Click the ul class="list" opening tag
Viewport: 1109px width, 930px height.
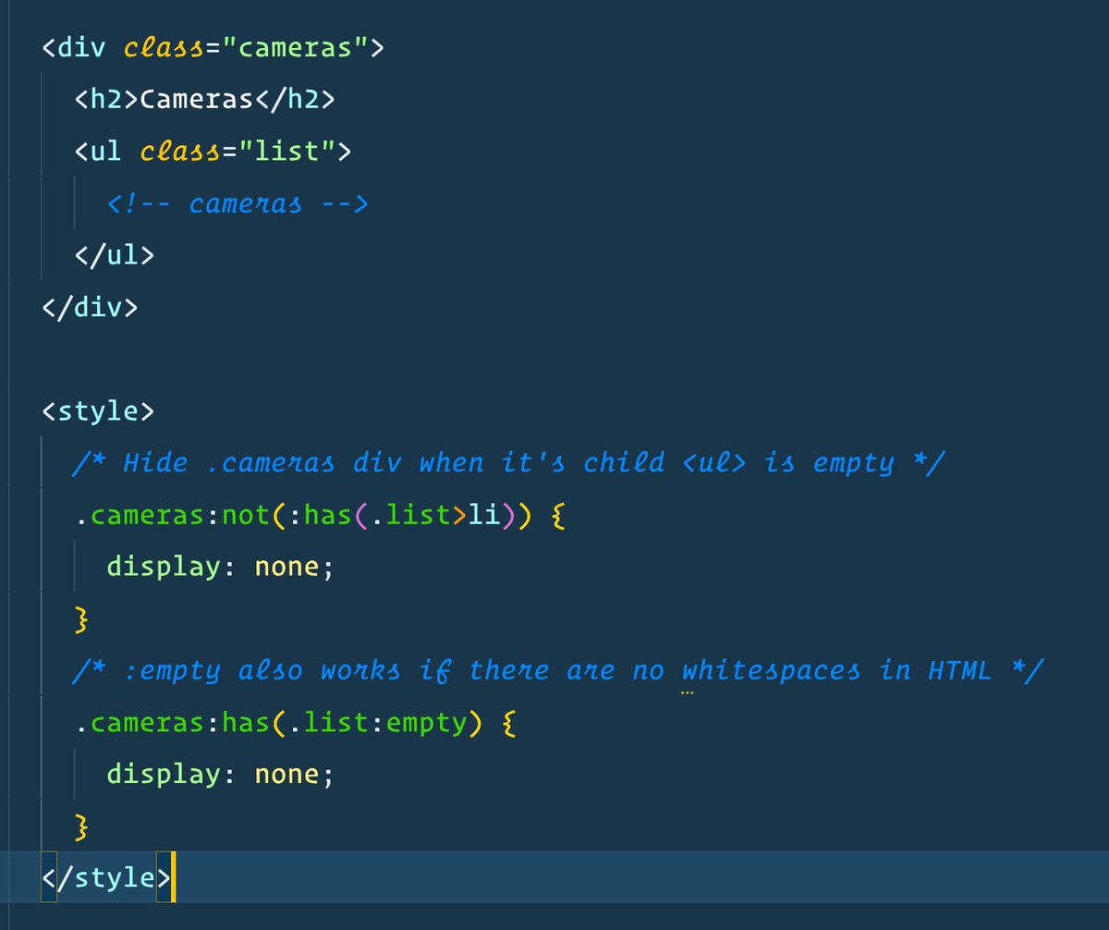pyautogui.click(x=213, y=151)
